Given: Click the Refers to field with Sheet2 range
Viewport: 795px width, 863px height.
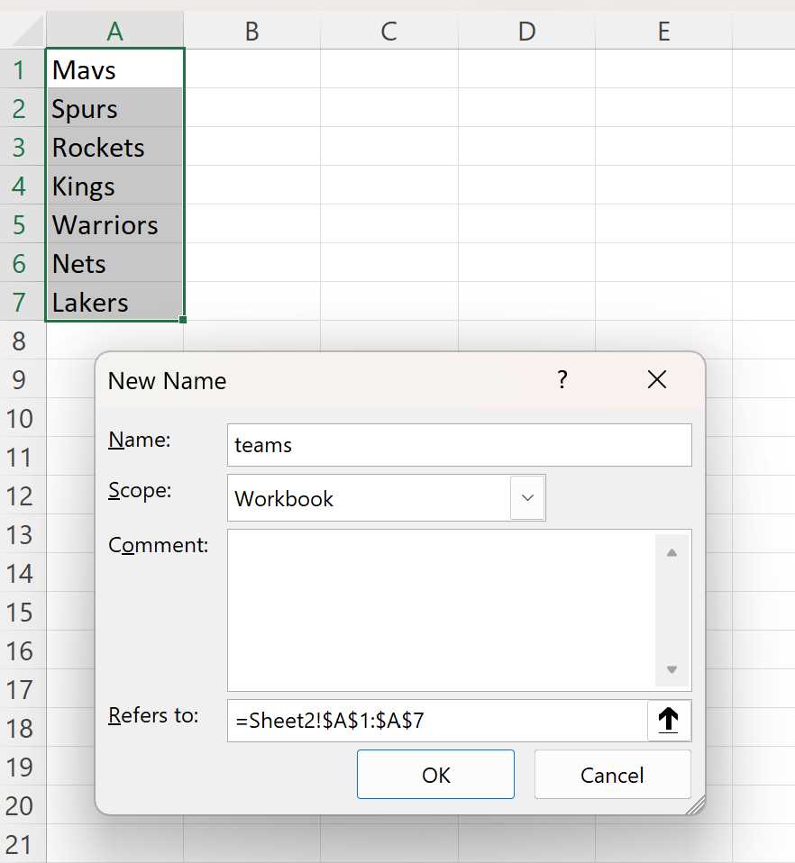Looking at the screenshot, I should coord(438,721).
